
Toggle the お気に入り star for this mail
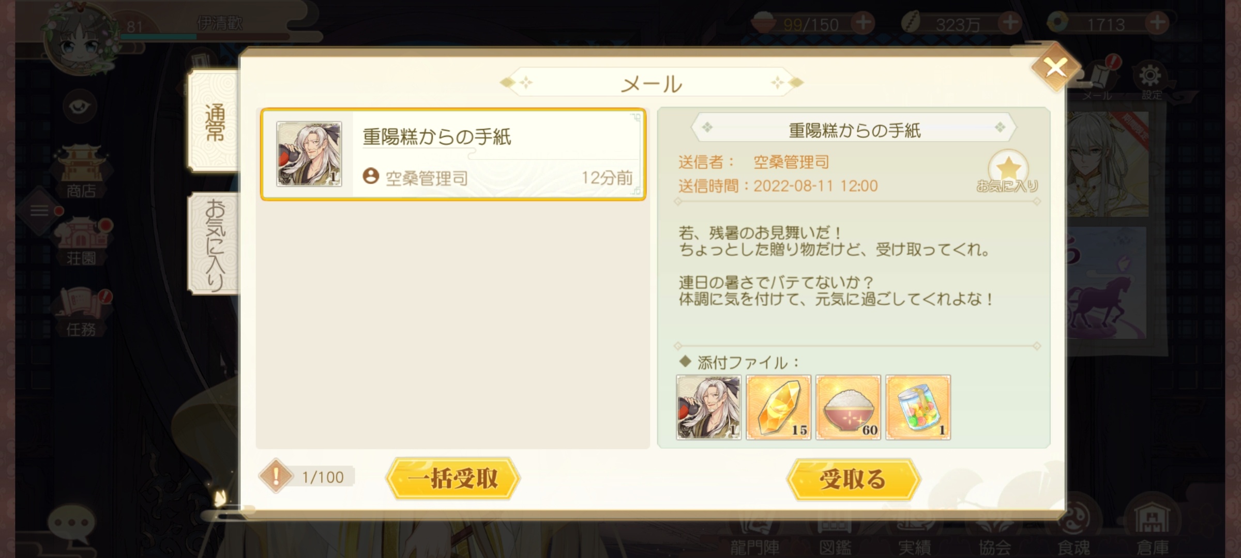point(1008,171)
